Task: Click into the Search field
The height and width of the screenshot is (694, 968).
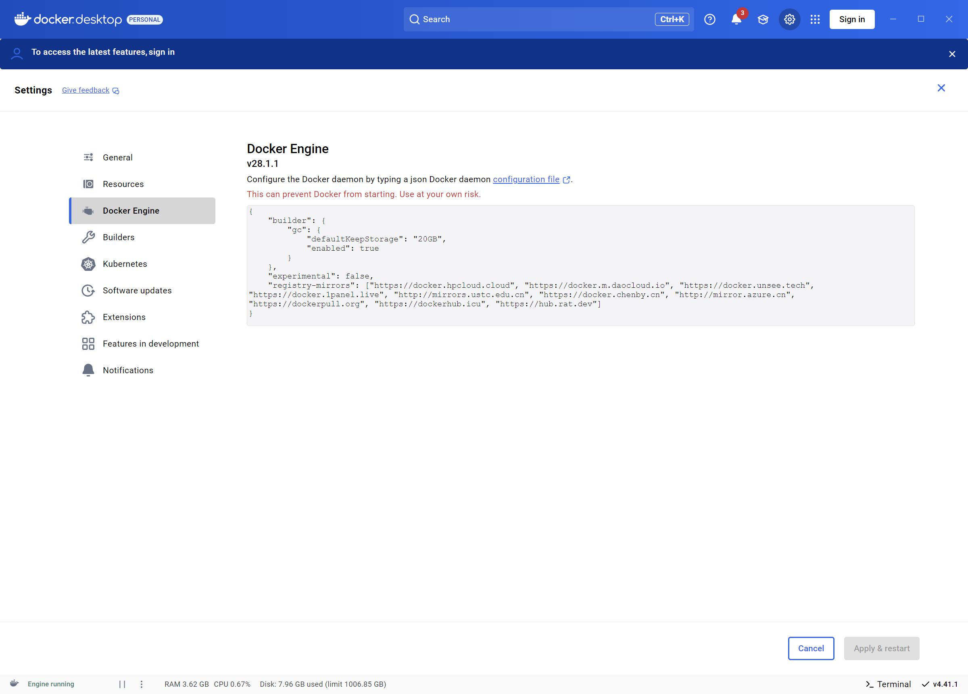Action: click(x=529, y=20)
